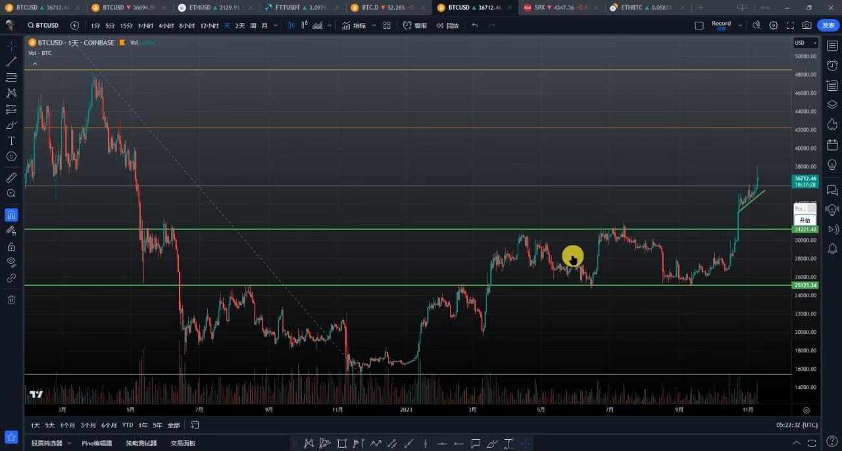Select the brush drawing tool
Viewport: 842px width, 451px height.
(11, 125)
